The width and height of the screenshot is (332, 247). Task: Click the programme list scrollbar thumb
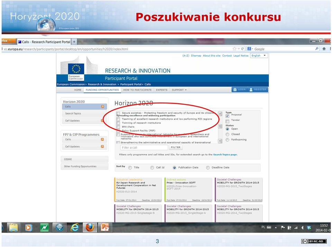coord(220,126)
